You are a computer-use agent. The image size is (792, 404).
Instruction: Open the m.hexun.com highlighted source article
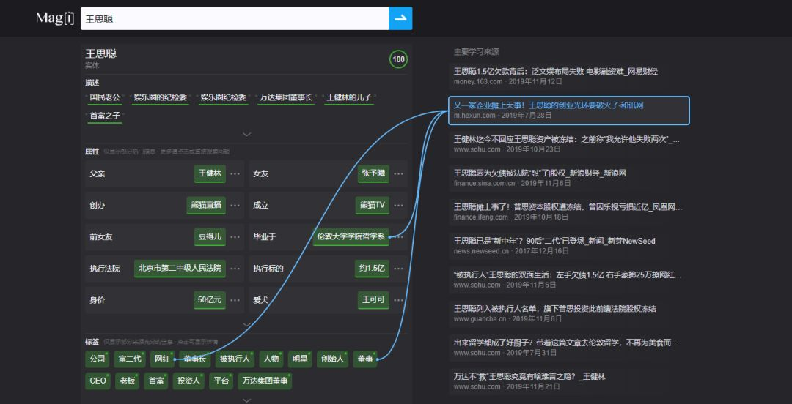tap(569, 111)
